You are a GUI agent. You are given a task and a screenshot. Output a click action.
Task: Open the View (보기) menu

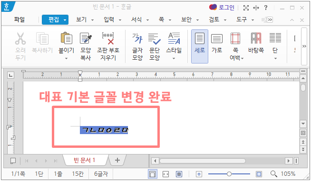point(81,19)
